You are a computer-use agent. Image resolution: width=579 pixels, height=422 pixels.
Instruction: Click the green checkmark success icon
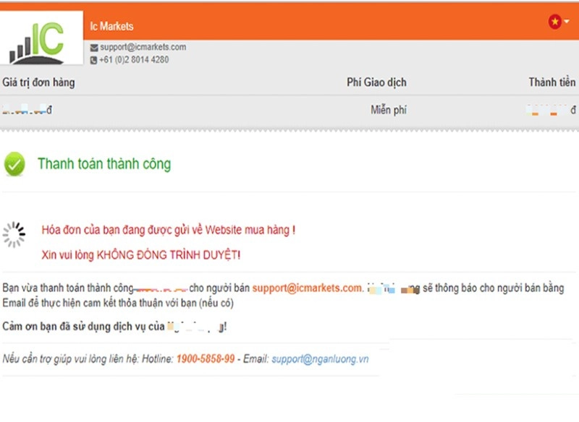pos(14,164)
